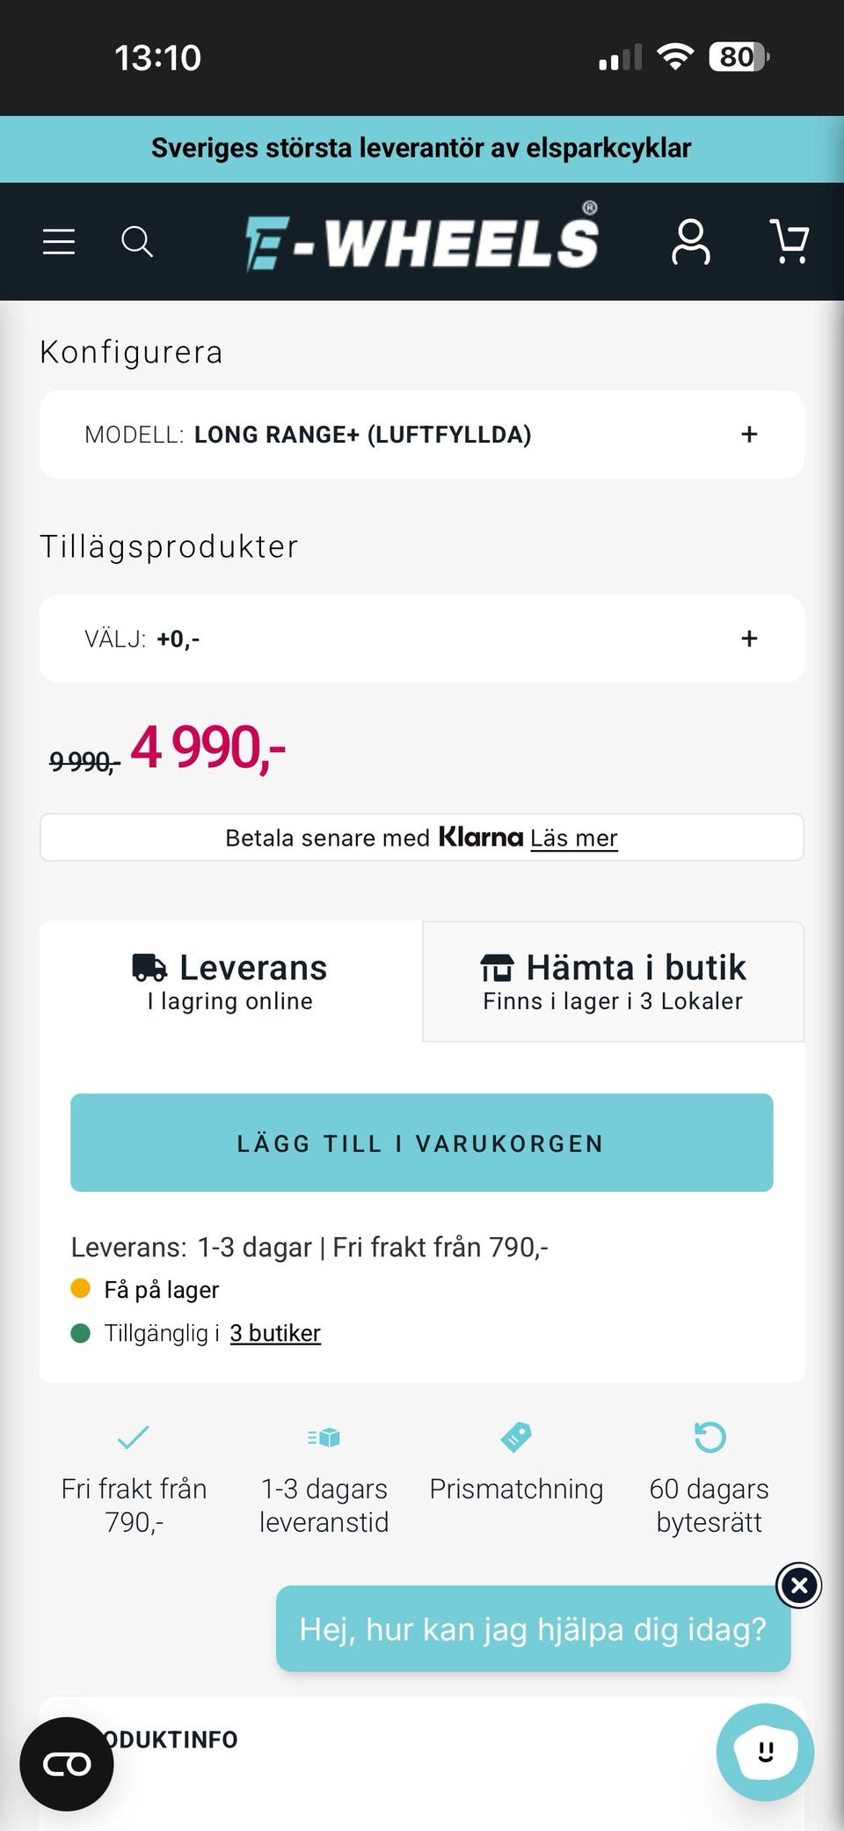Expand the Modell Long Range+ selector
The width and height of the screenshot is (844, 1831).
pyautogui.click(x=422, y=435)
